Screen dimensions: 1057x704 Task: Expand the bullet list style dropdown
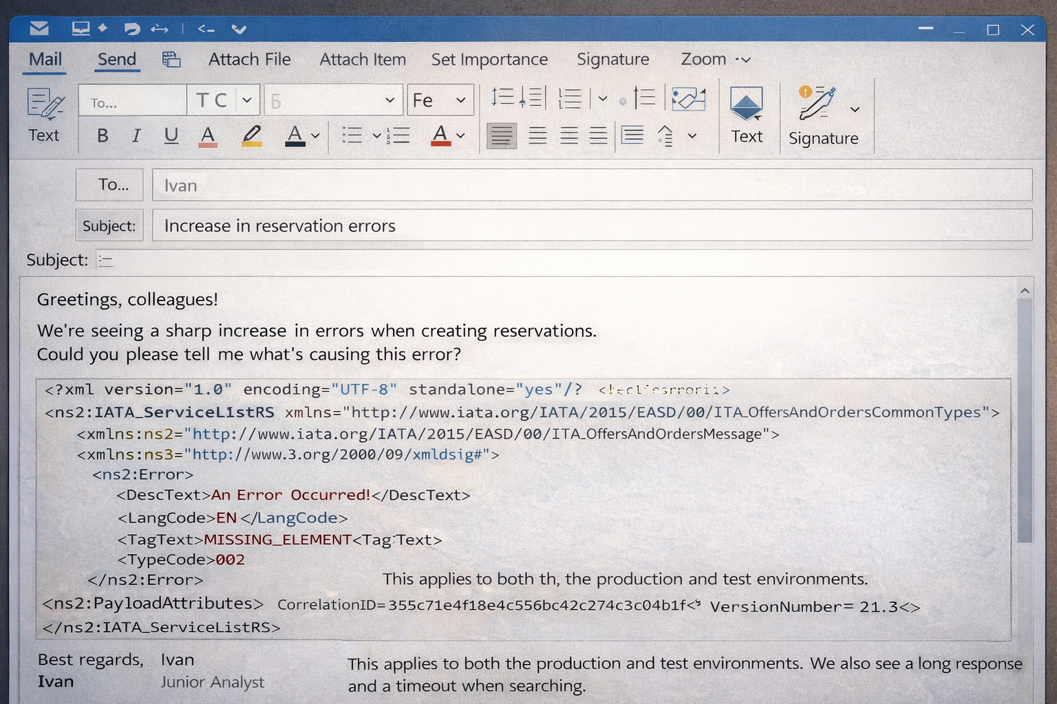point(376,135)
